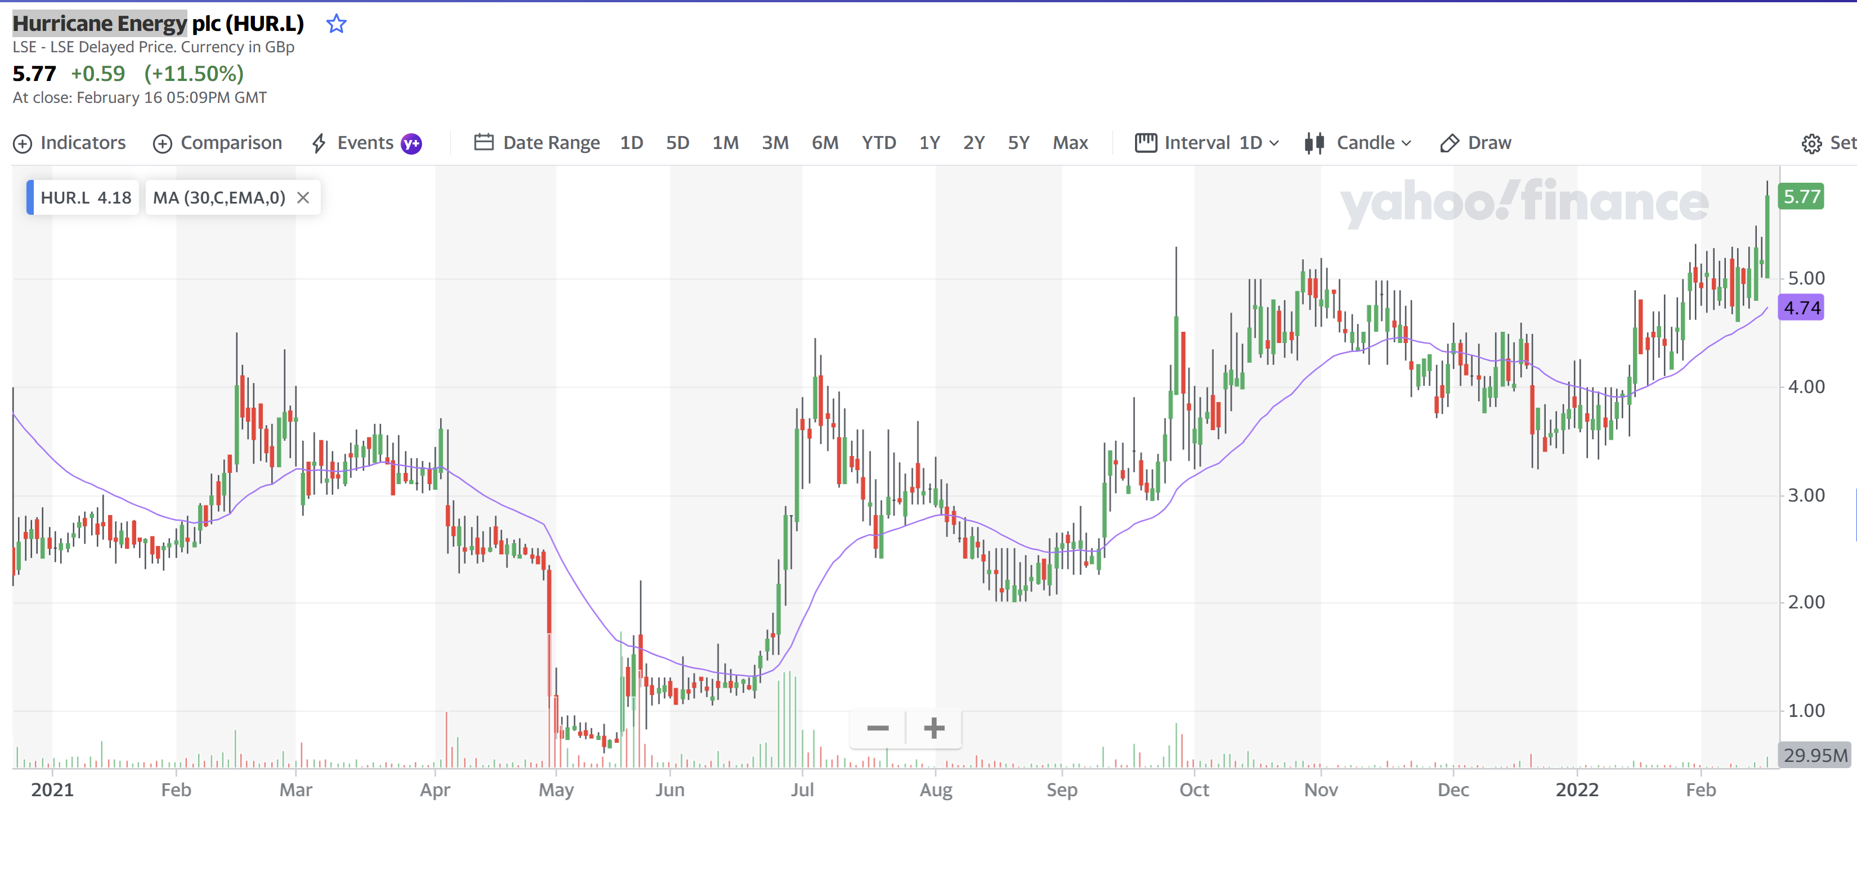Click the (+11.50%) percent change value

click(194, 74)
